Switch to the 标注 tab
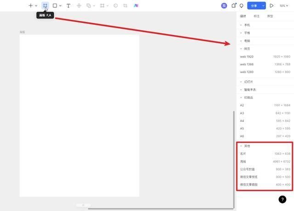 click(x=256, y=16)
